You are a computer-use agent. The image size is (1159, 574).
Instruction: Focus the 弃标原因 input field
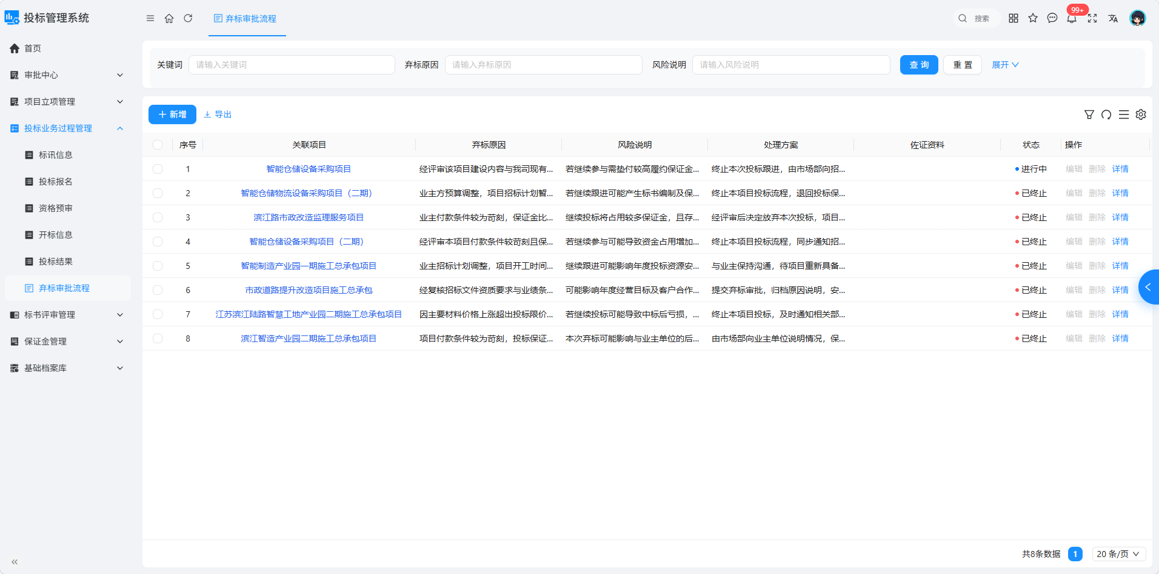point(544,65)
